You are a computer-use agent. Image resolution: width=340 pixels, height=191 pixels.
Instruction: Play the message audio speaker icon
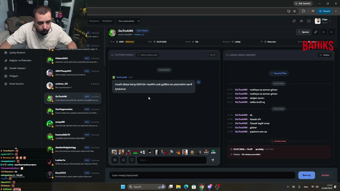click(198, 82)
